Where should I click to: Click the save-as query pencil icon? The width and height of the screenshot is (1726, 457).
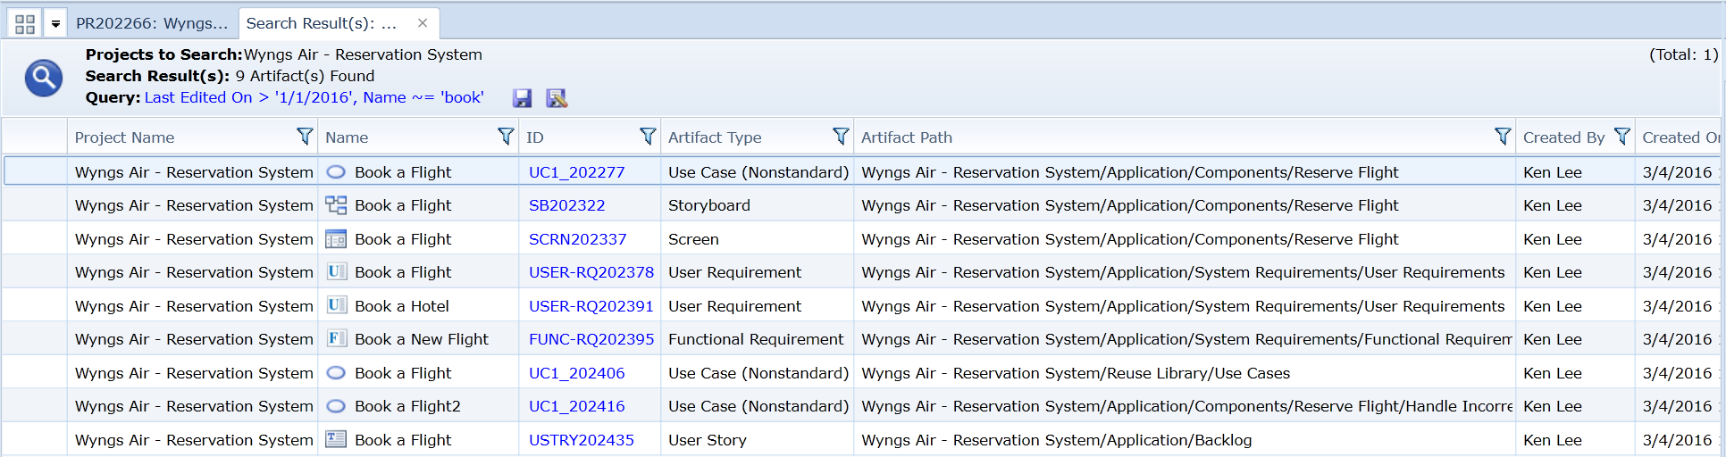[557, 98]
